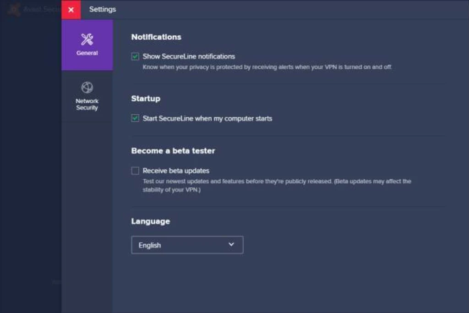Click the VPN alerts description under notifications
This screenshot has height=313, width=469.
(267, 67)
